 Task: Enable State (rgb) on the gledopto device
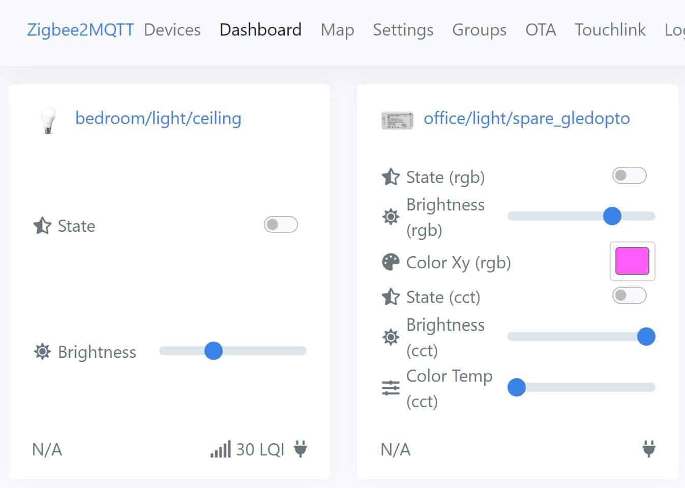pos(629,175)
